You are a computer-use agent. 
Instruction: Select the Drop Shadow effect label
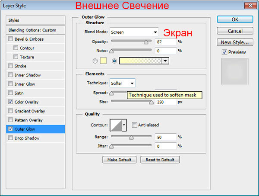point(27,138)
